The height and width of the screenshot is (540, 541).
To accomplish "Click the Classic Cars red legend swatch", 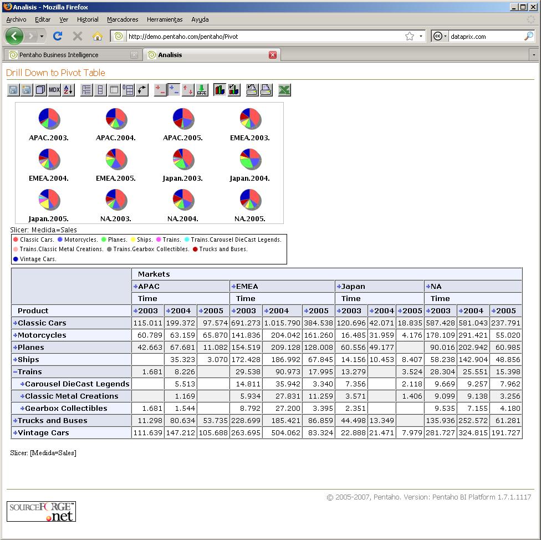I will click(16, 240).
